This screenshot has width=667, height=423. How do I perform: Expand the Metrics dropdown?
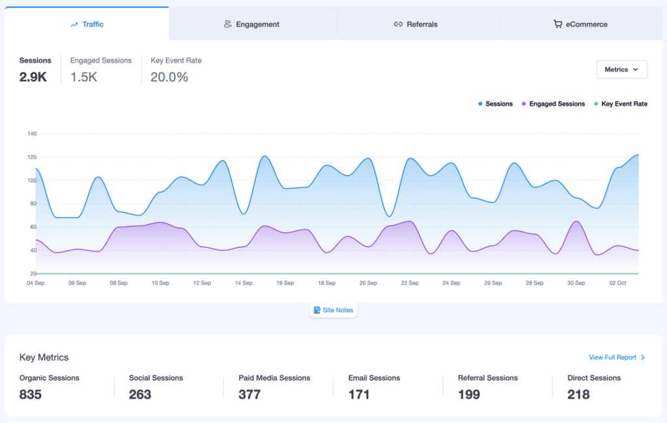click(x=622, y=69)
